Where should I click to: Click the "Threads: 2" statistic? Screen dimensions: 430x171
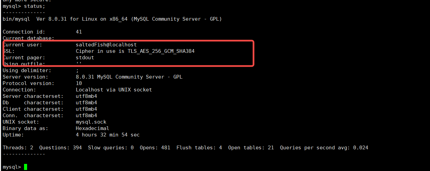coord(18,148)
